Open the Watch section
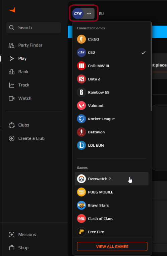This screenshot has height=256, width=167. pos(25,98)
